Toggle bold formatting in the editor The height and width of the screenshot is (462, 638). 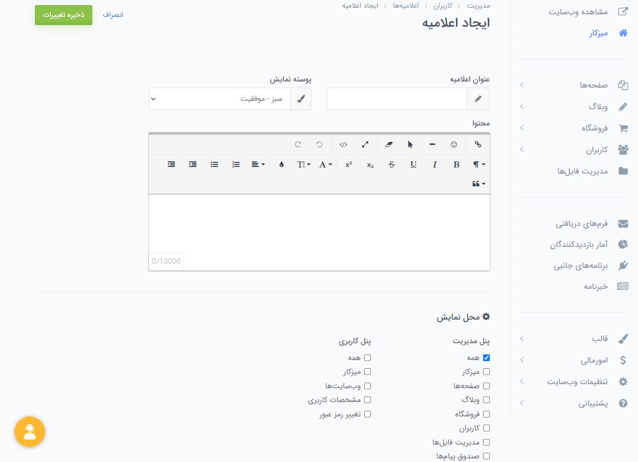click(x=456, y=164)
